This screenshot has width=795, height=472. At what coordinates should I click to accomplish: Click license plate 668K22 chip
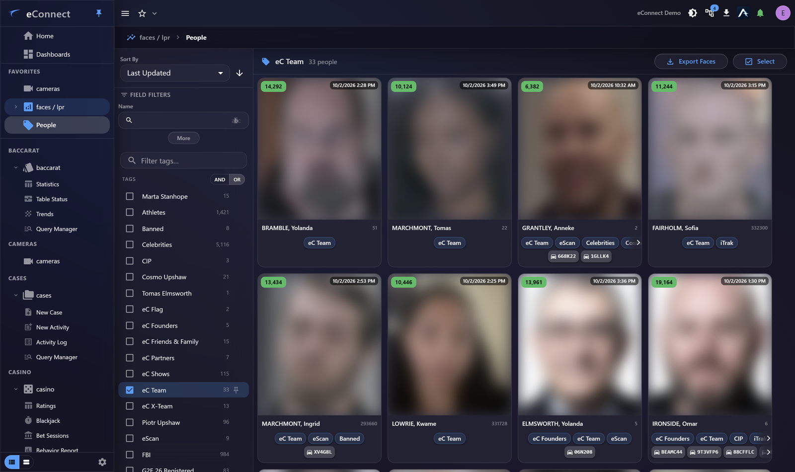tap(563, 256)
